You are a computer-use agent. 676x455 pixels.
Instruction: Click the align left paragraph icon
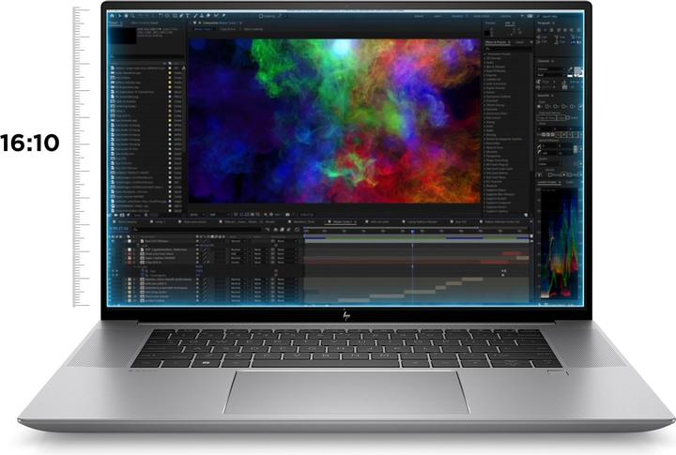point(539,30)
